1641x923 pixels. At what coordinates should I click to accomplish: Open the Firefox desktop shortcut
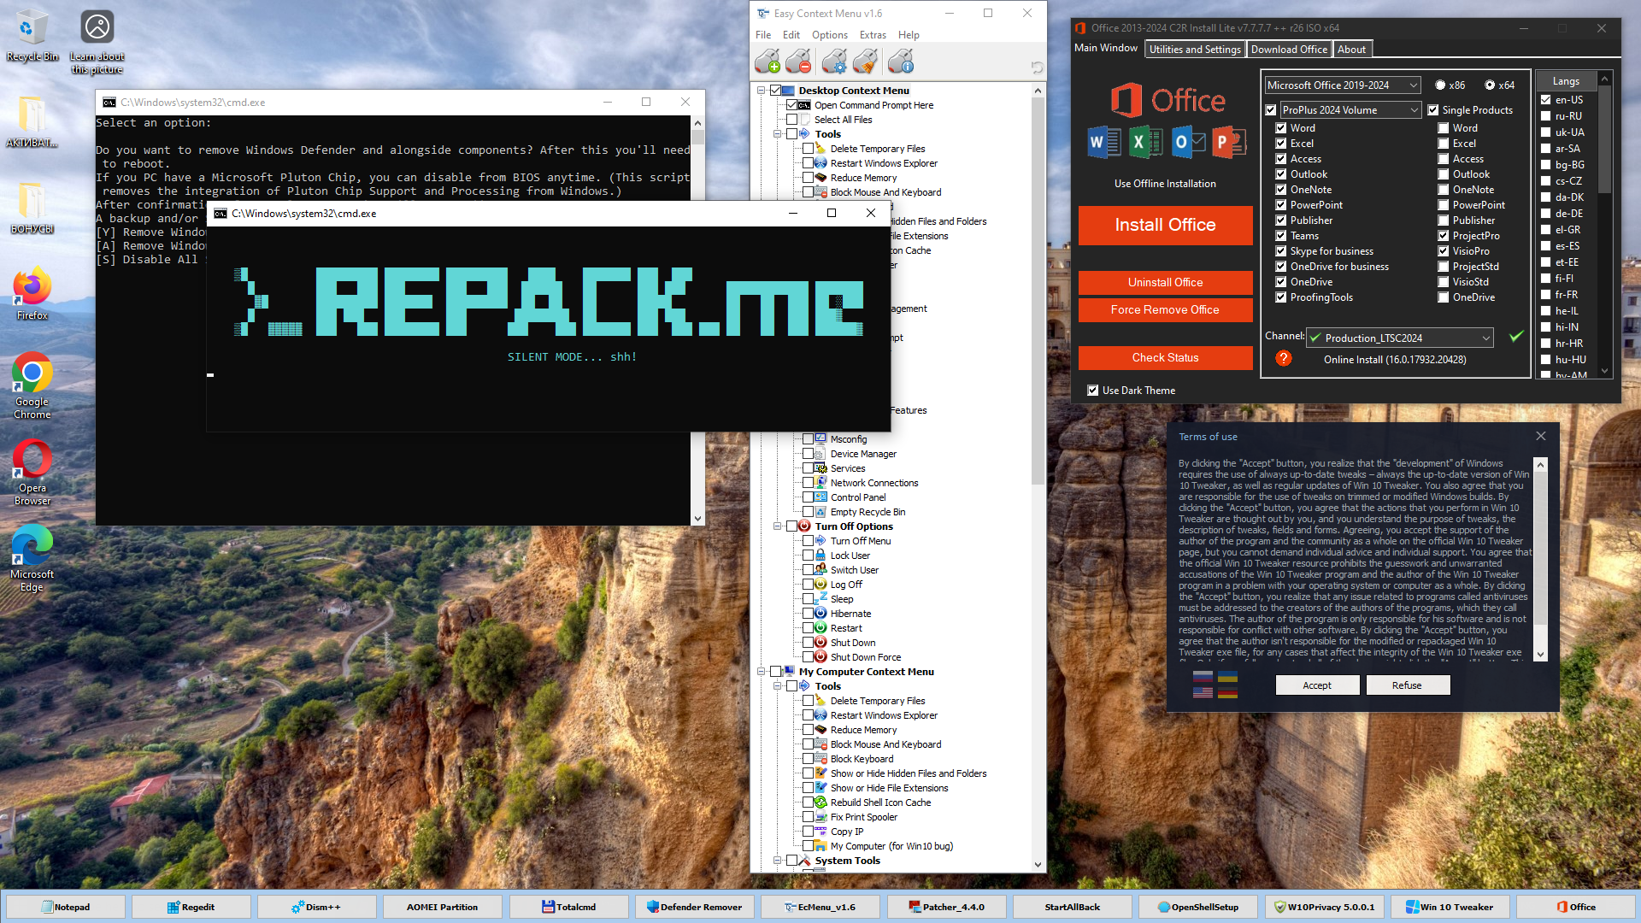(x=32, y=295)
